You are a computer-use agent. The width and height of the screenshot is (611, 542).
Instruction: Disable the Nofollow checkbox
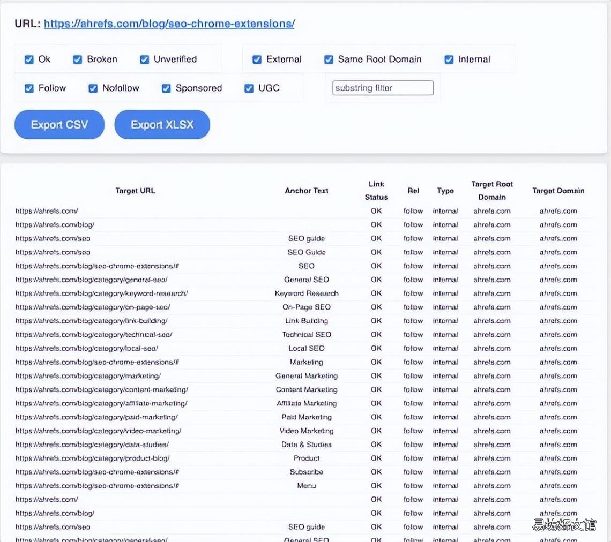tap(93, 88)
